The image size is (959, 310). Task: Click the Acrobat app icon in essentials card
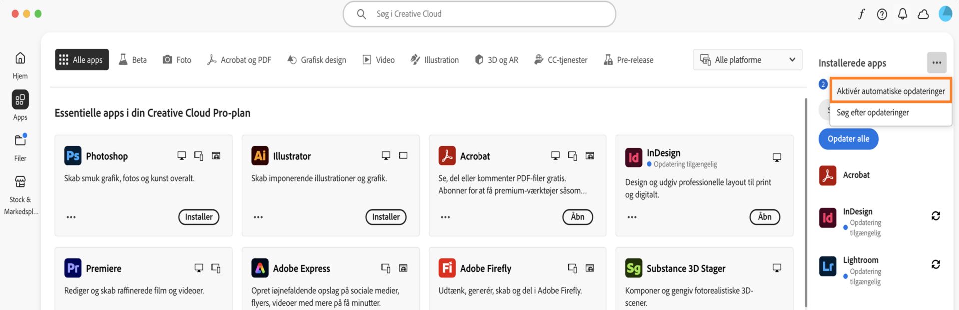click(447, 156)
